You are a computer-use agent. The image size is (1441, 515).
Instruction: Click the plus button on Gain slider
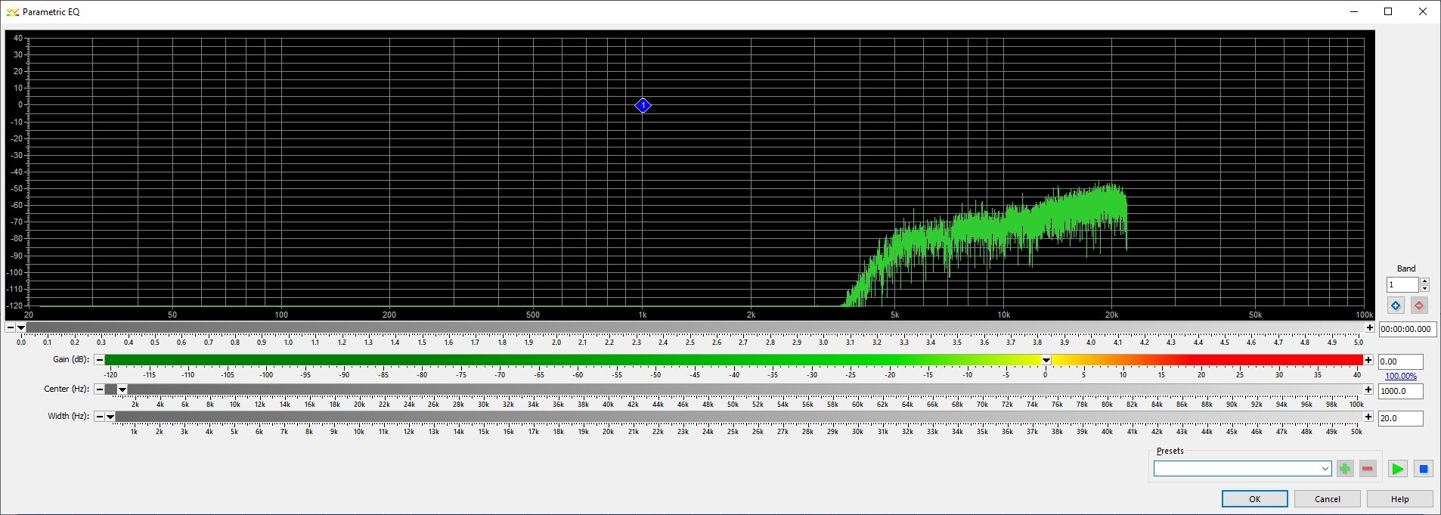(1368, 360)
